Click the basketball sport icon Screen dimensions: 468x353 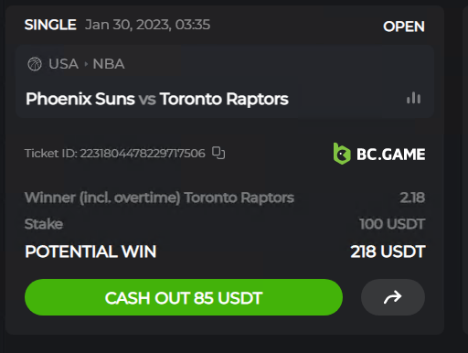(35, 64)
